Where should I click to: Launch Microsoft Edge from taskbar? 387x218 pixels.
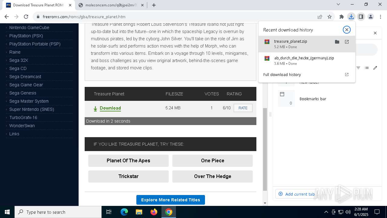[x=124, y=212]
